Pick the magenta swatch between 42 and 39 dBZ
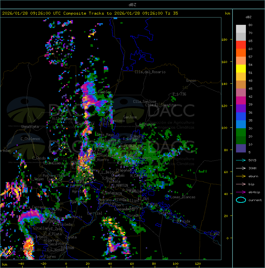The image size is (265, 268). (241, 101)
